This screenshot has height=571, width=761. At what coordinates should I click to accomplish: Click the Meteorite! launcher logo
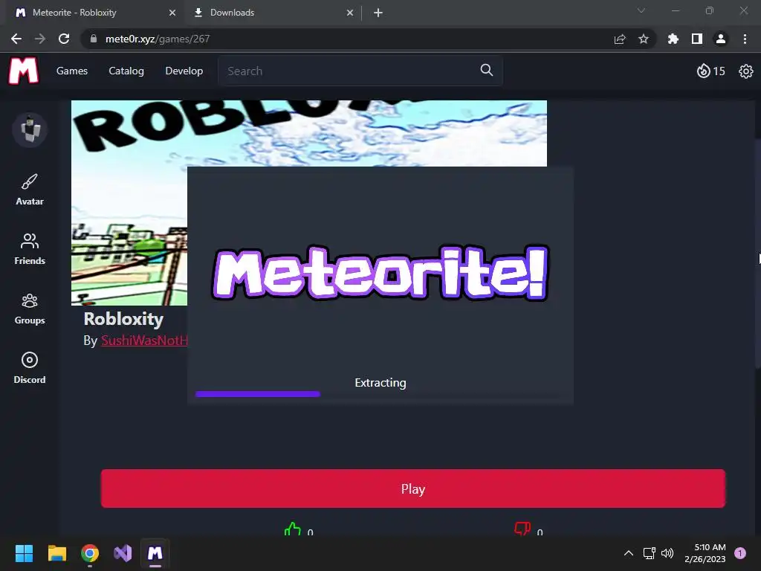pyautogui.click(x=380, y=273)
